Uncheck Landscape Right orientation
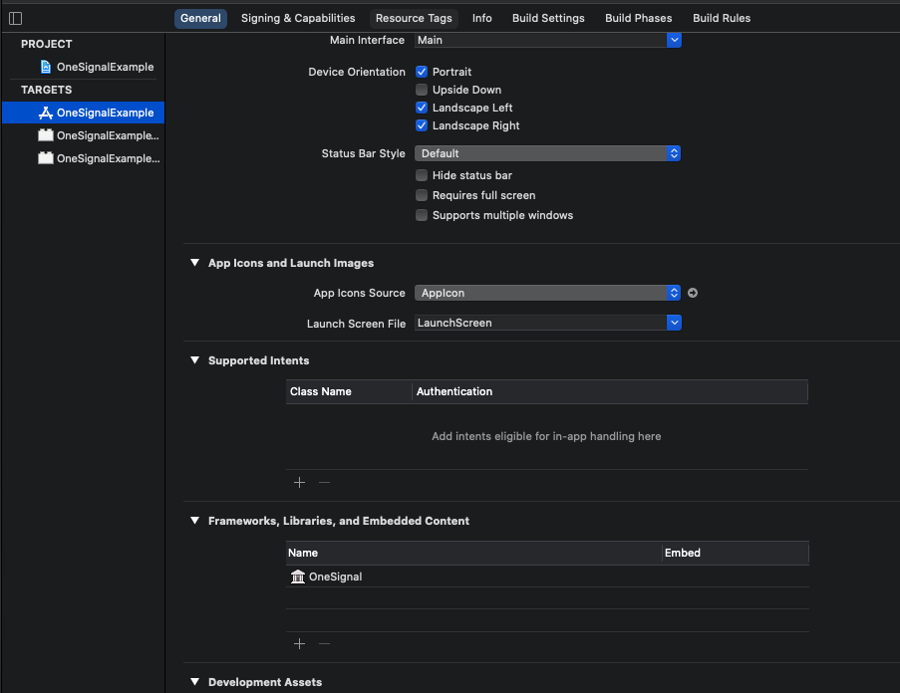The height and width of the screenshot is (693, 900). 422,125
